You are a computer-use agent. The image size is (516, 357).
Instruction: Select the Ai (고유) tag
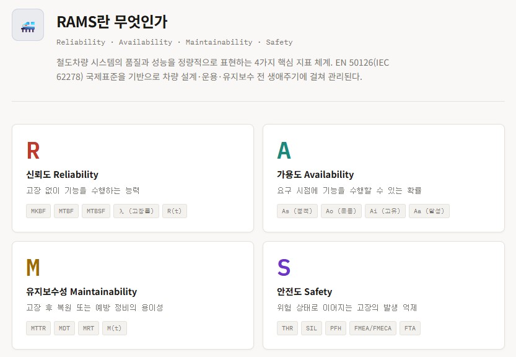385,211
